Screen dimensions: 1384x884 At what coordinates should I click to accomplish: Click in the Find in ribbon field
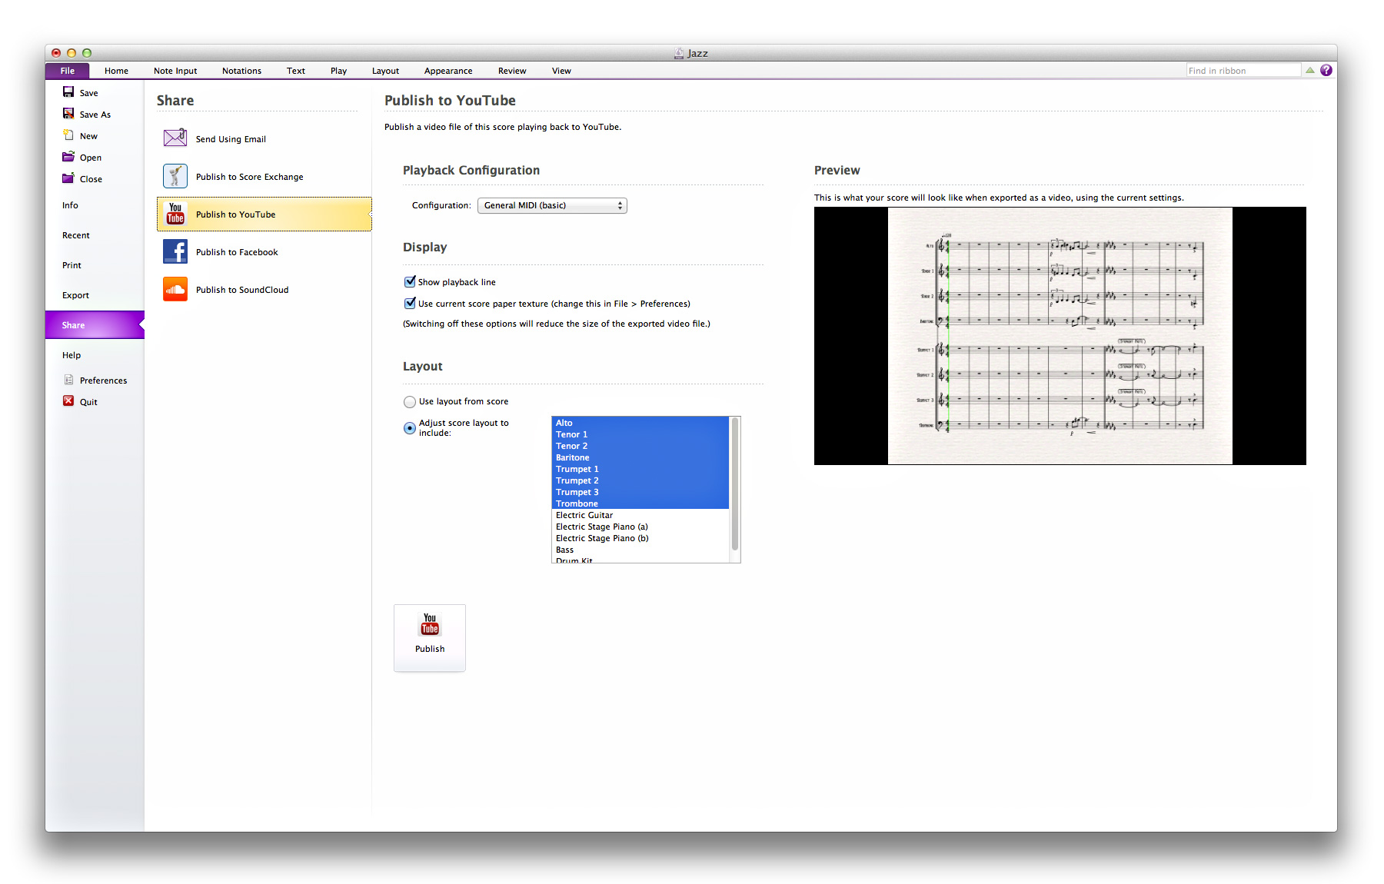[1243, 70]
